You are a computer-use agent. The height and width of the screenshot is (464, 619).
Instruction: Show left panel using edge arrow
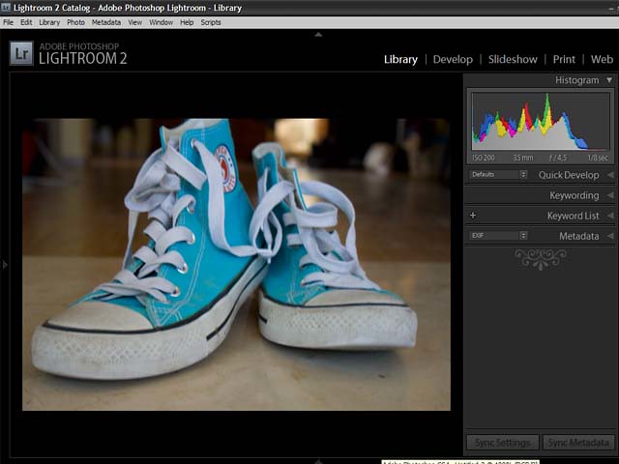[x=5, y=264]
